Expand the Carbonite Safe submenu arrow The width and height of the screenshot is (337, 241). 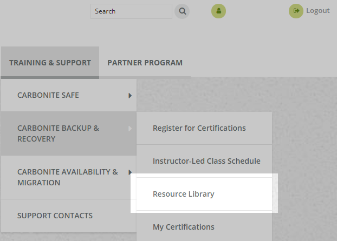coord(130,96)
